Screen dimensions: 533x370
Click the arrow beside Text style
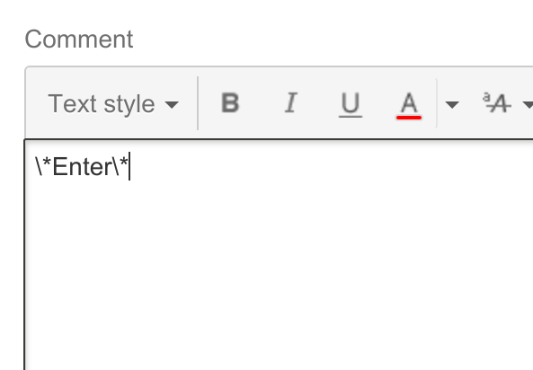172,105
